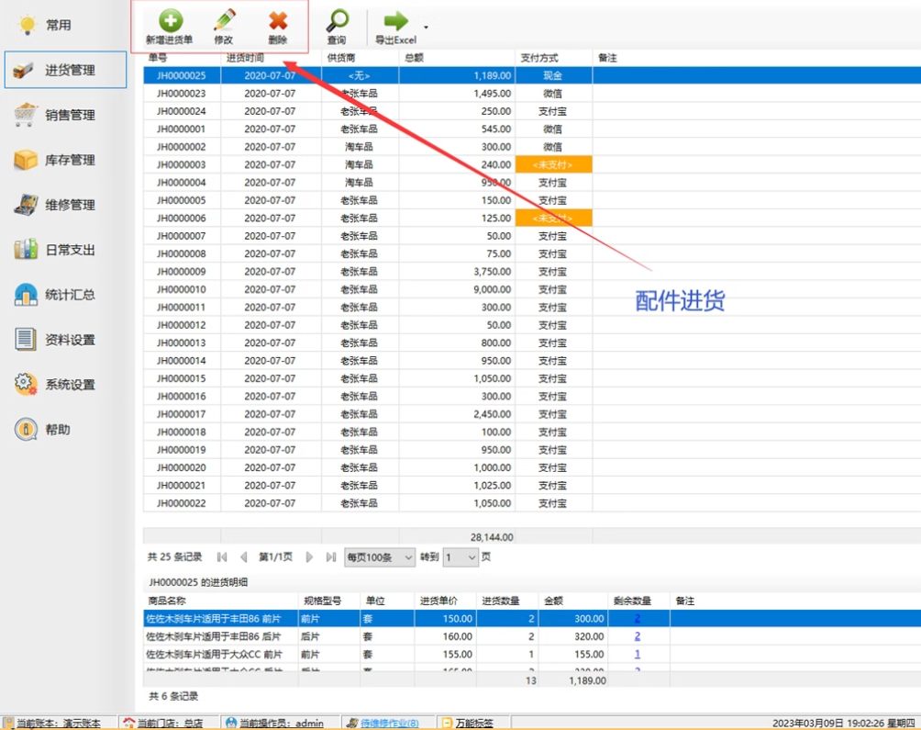This screenshot has height=730, width=921.
Task: Select order row JH0000023
Action: 532,94
